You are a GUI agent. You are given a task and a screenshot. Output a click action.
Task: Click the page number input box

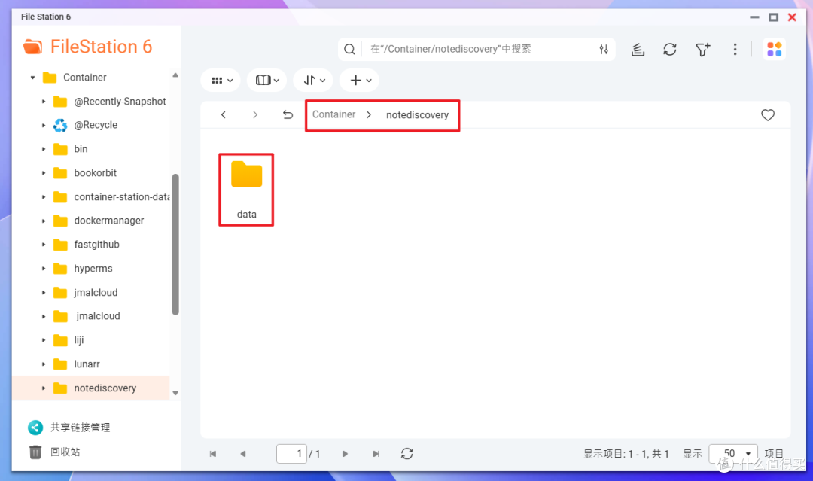[x=291, y=454]
